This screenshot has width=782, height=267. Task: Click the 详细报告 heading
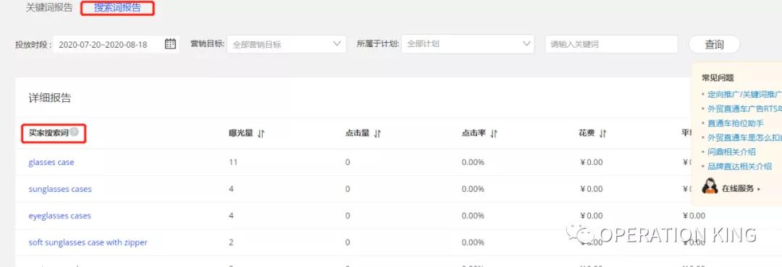49,98
